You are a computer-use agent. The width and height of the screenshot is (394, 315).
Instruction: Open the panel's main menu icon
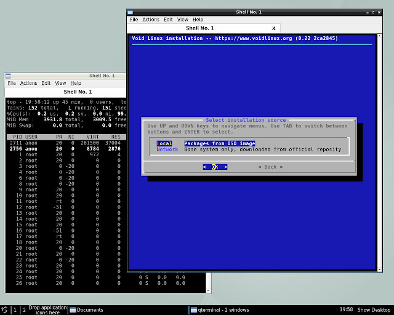[4, 310]
